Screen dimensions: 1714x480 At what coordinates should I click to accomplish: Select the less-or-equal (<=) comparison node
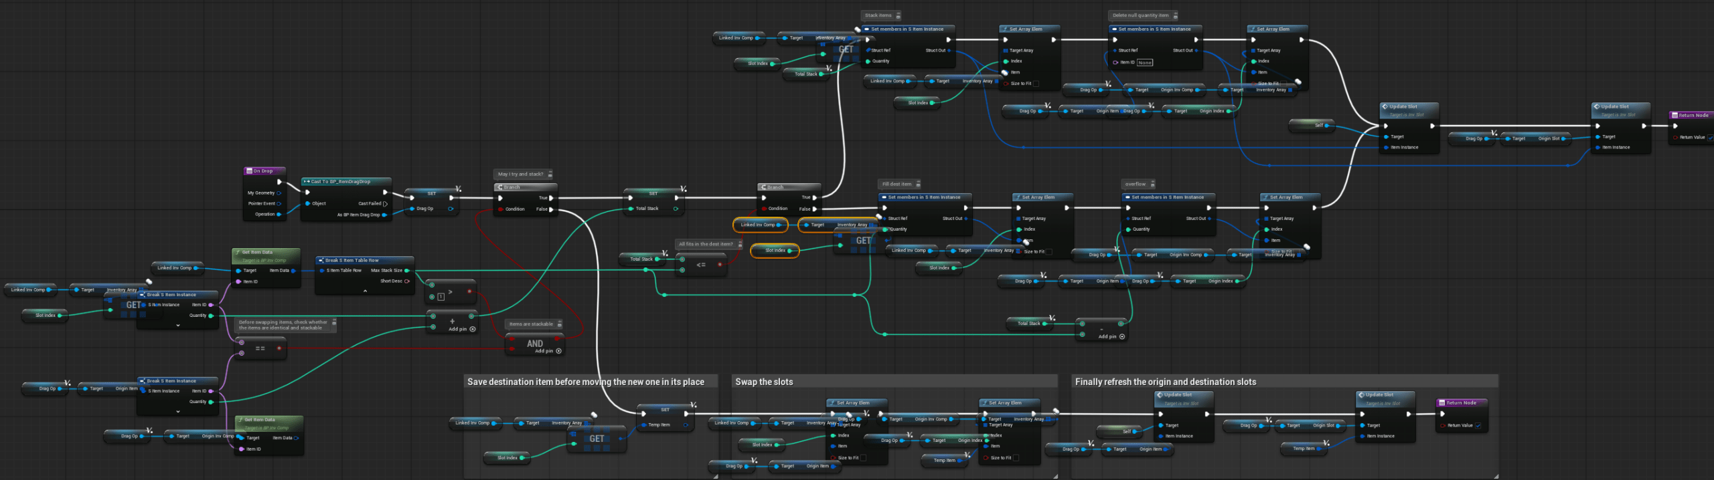coord(701,265)
